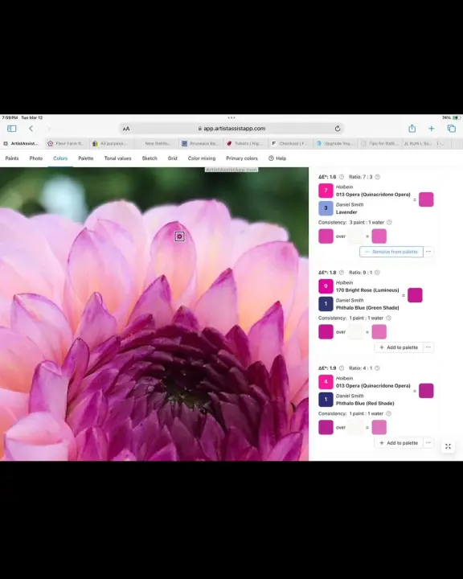Click the help icon next to ΔE*: 1.9
Image resolution: width=463 pixels, height=579 pixels.
point(342,368)
